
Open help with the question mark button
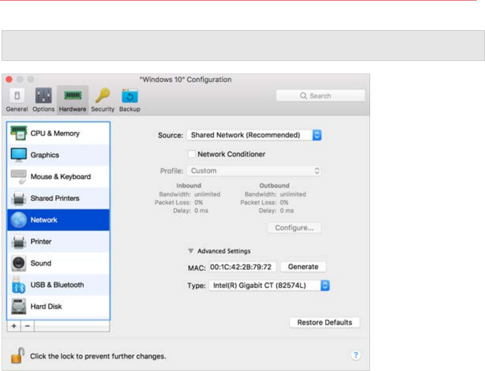[x=356, y=355]
